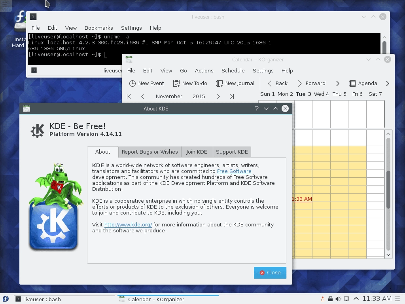Click the agenda vertical scrollbar handle
The height and width of the screenshot is (304, 405).
tap(388, 189)
